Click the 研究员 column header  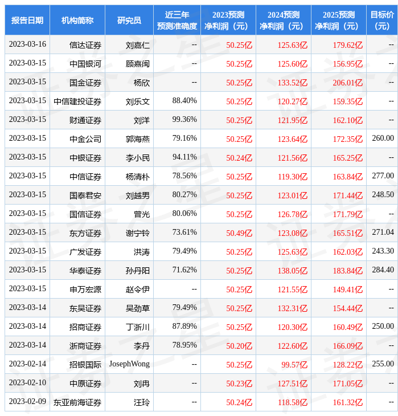(x=129, y=20)
